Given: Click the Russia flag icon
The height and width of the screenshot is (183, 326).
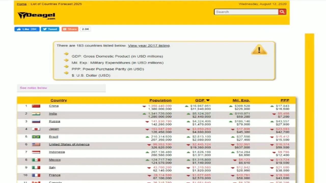Looking at the screenshot, I should [36, 121].
